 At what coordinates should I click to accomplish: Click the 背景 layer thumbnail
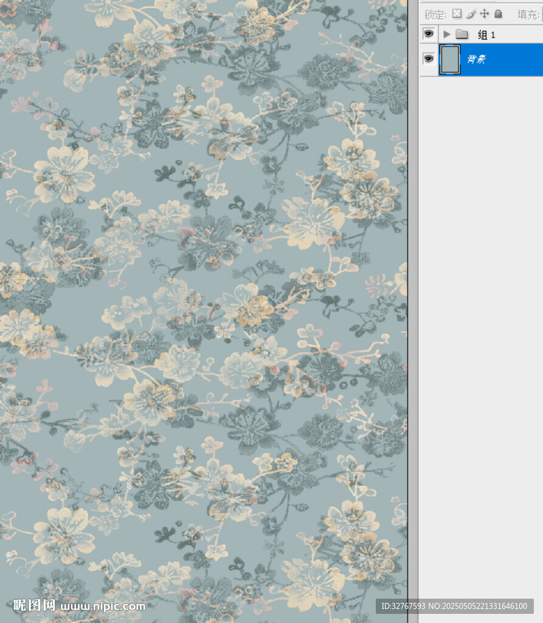coord(450,60)
